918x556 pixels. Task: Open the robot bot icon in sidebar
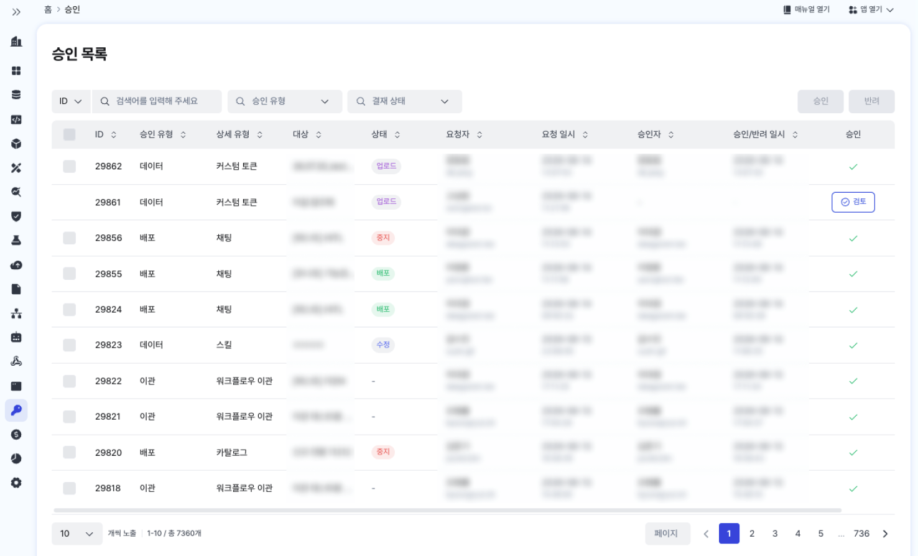pyautogui.click(x=16, y=337)
